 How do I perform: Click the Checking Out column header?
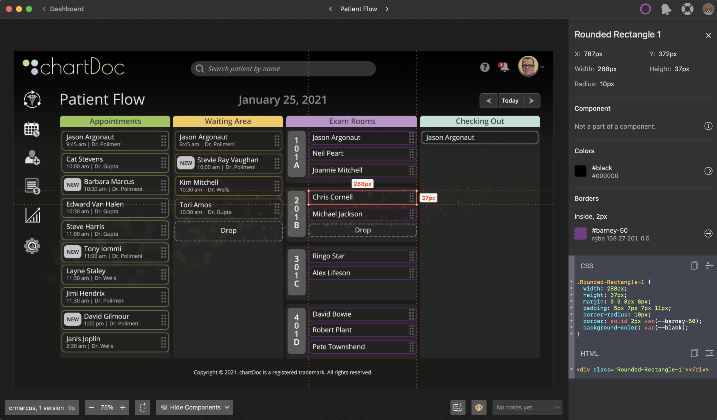click(x=480, y=121)
